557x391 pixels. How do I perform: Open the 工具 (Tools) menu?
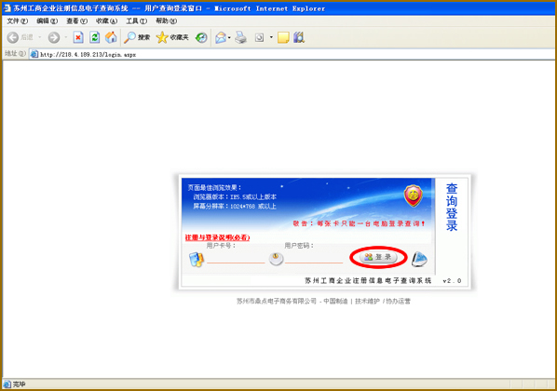pos(136,21)
